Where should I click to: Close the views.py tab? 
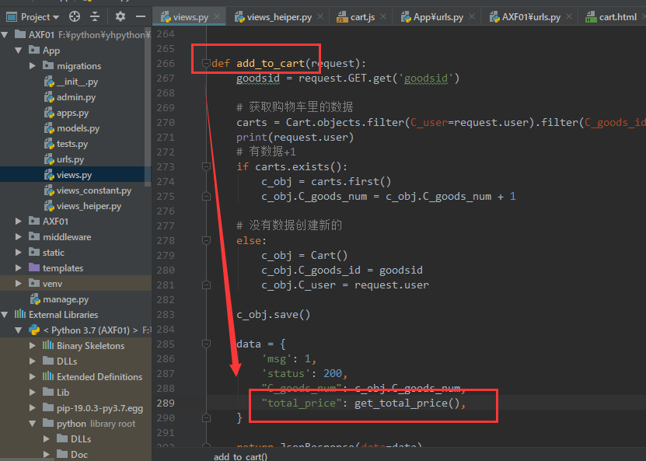(x=217, y=17)
